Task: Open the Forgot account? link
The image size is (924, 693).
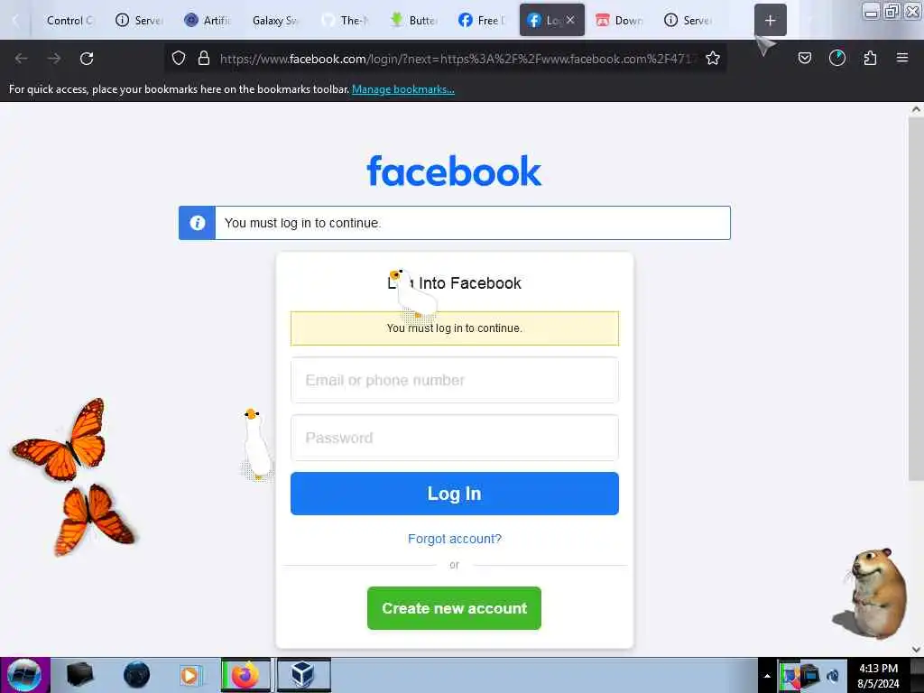Action: (x=455, y=539)
